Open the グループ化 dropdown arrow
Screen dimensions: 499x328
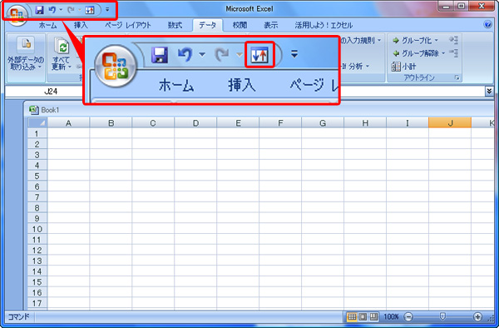pyautogui.click(x=437, y=41)
